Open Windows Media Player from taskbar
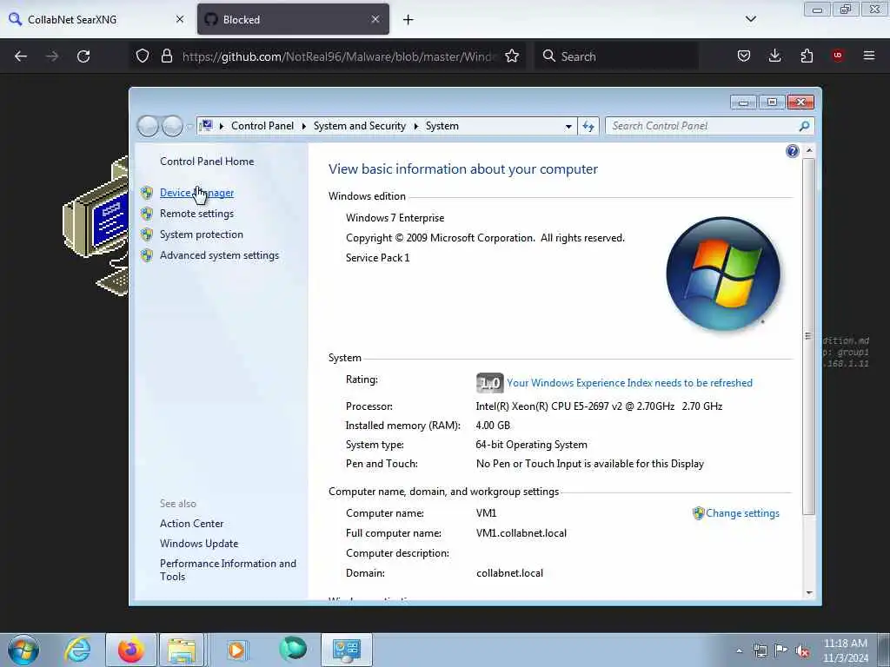 click(x=236, y=650)
